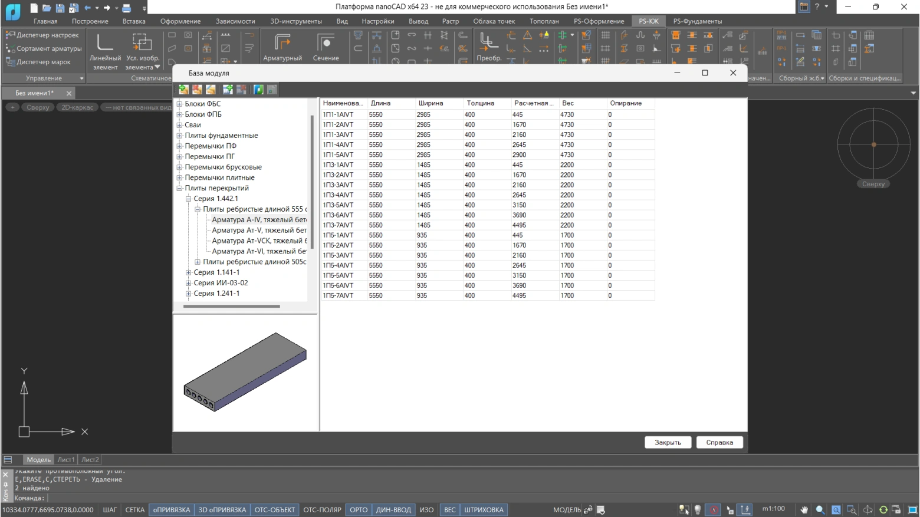Select row 1П3-4АIVТ in table
The height and width of the screenshot is (517, 920).
point(339,195)
